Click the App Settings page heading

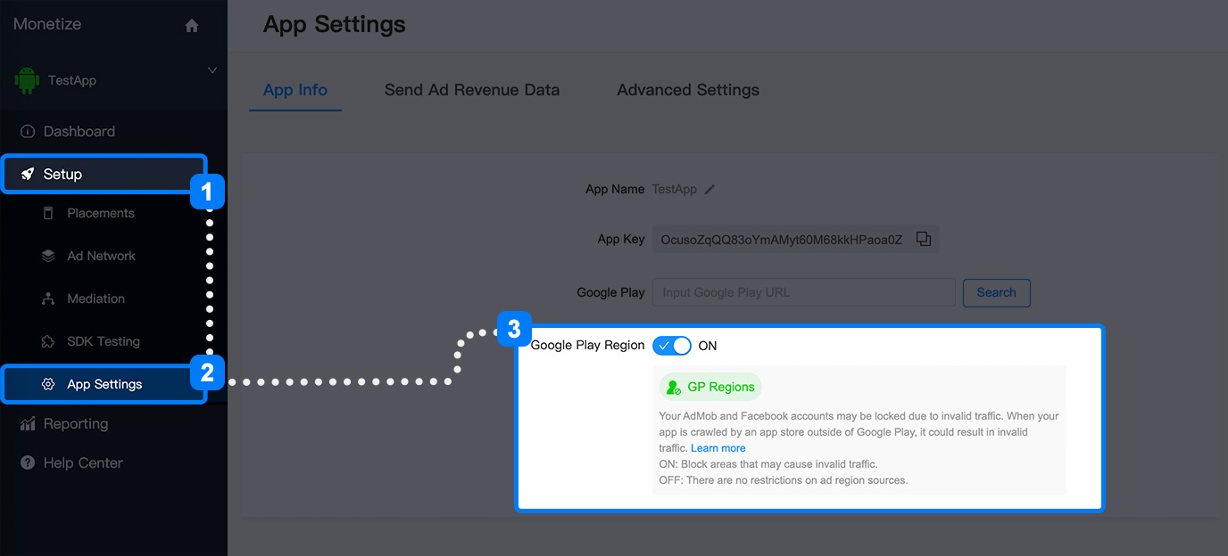335,24
